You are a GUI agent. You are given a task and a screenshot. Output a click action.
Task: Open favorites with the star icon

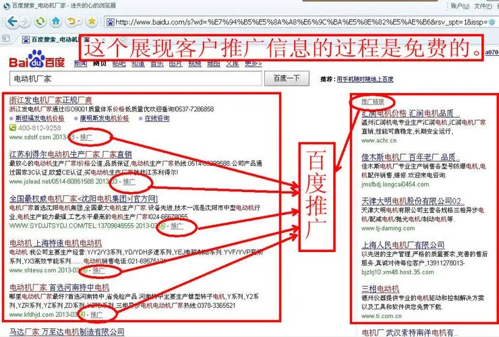click(x=92, y=22)
